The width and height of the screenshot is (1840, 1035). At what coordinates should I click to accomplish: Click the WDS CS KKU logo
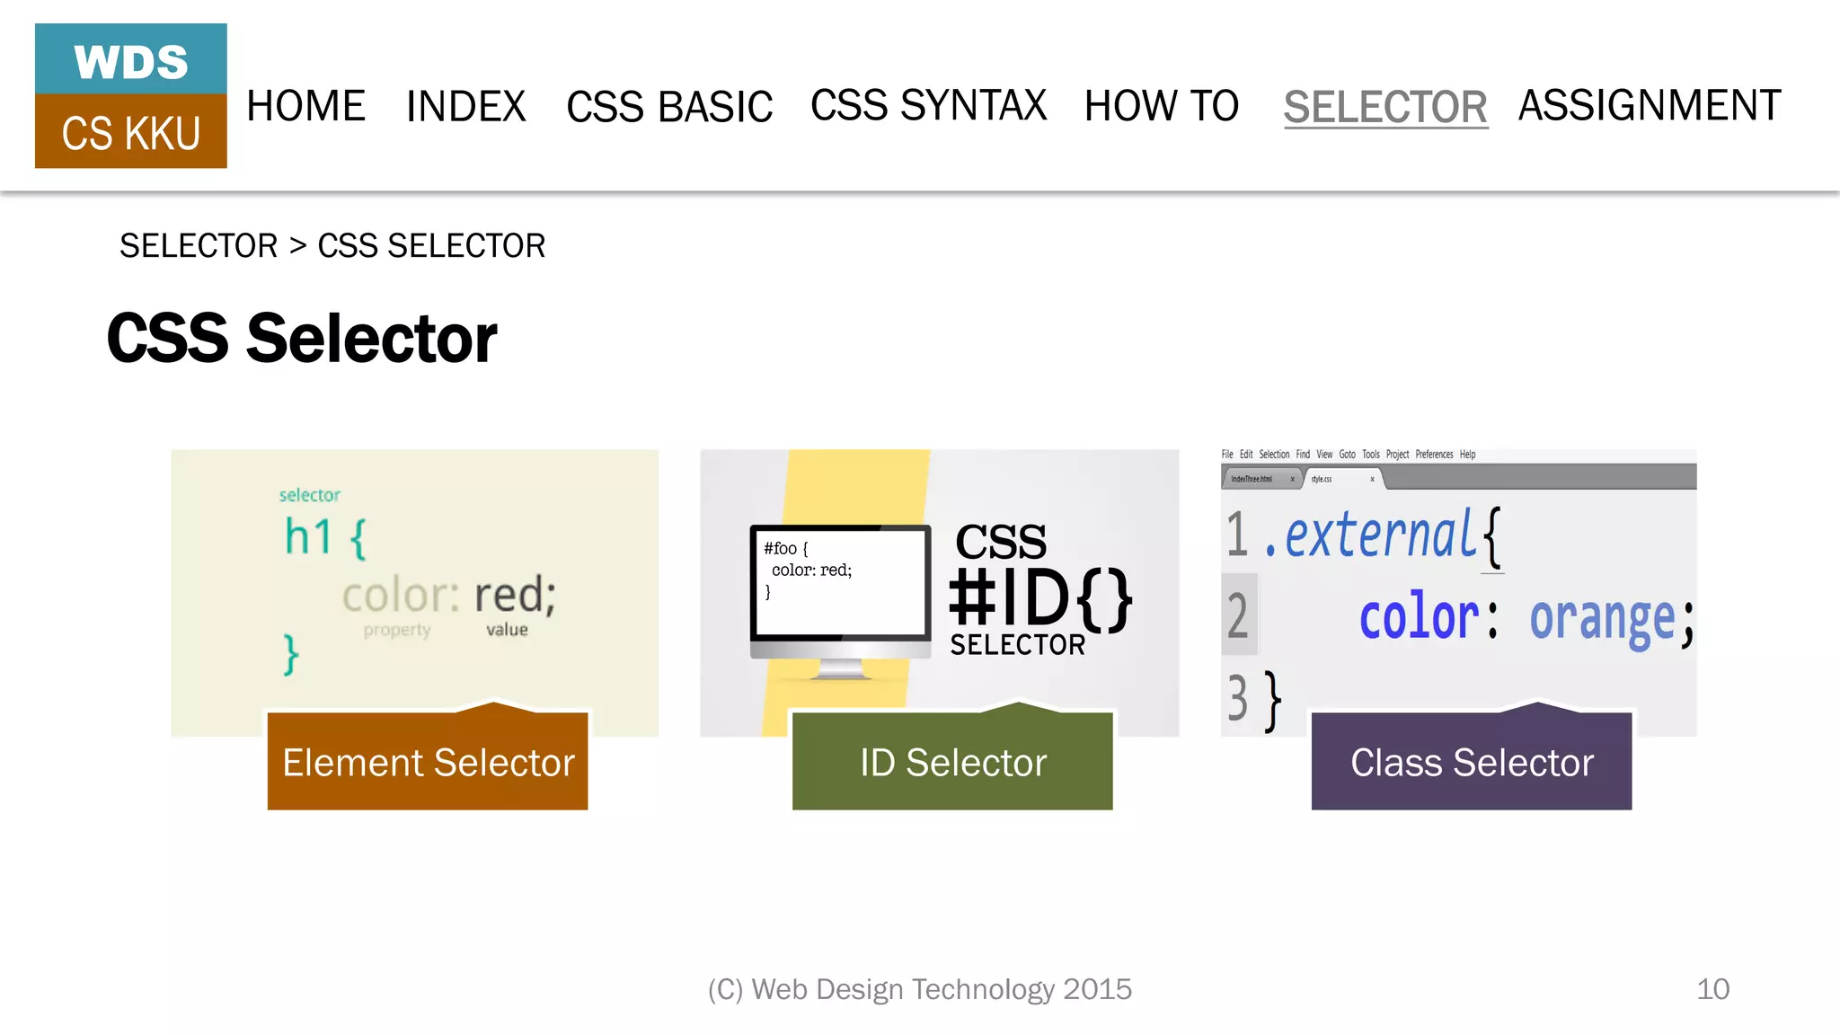point(131,96)
